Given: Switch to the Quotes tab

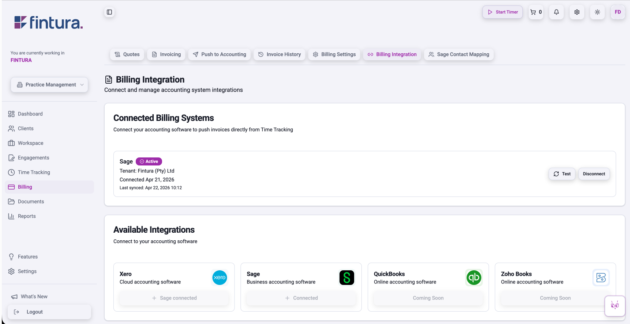Looking at the screenshot, I should tap(127, 54).
